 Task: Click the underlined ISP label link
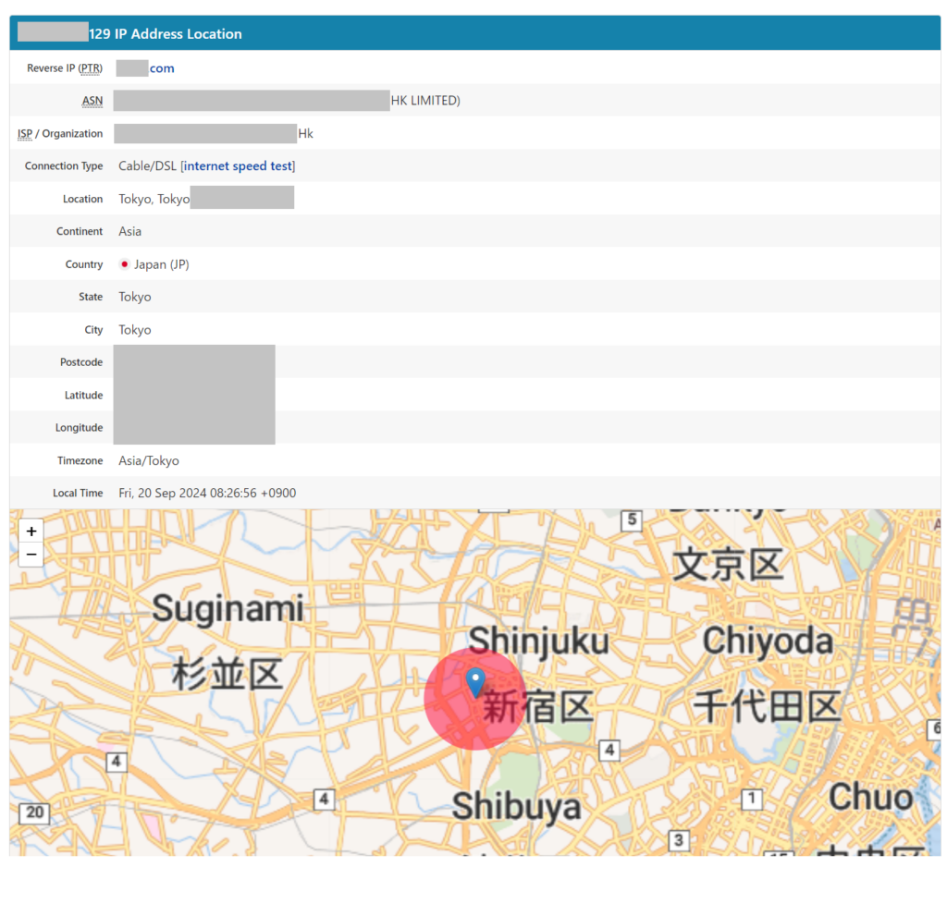point(24,133)
